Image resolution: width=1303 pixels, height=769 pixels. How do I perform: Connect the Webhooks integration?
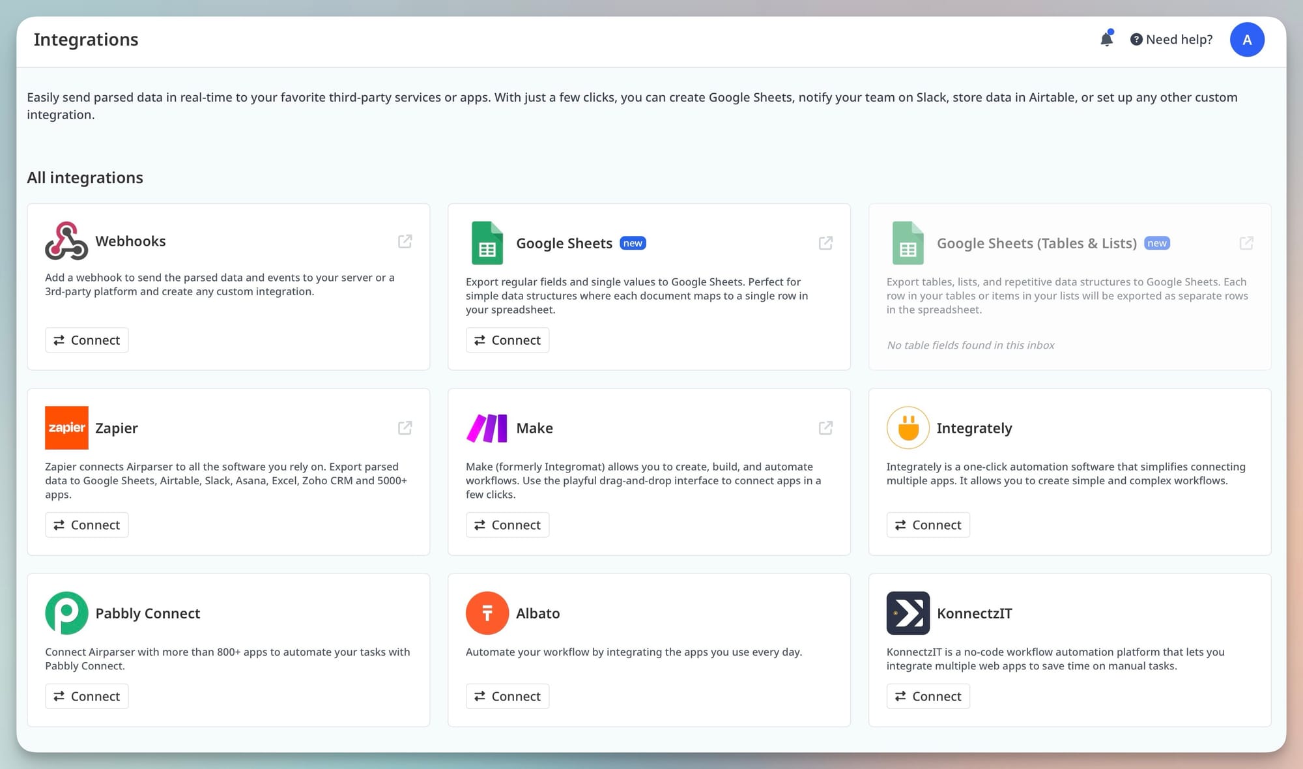87,340
